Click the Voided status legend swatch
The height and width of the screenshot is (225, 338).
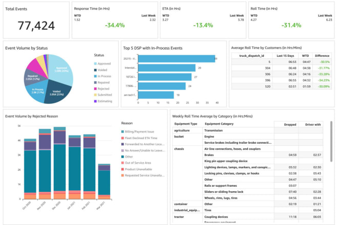coord(95,70)
